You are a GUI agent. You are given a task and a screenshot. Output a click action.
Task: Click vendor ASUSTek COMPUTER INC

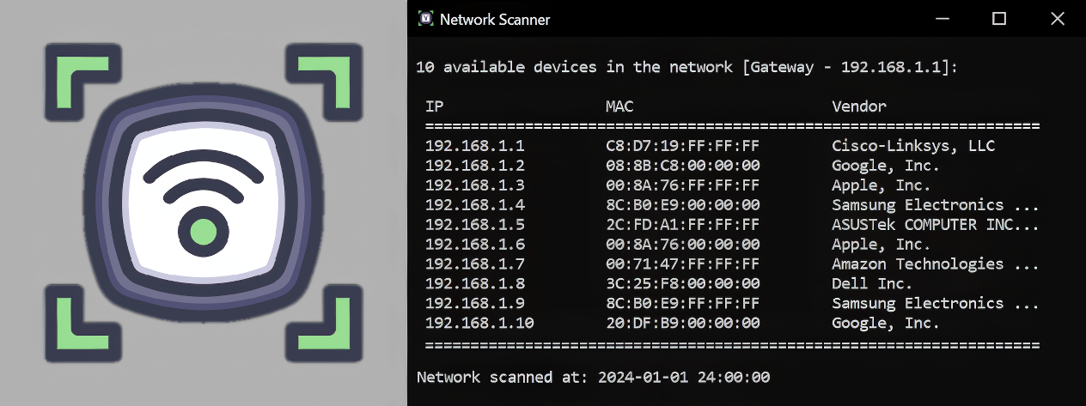(x=936, y=225)
